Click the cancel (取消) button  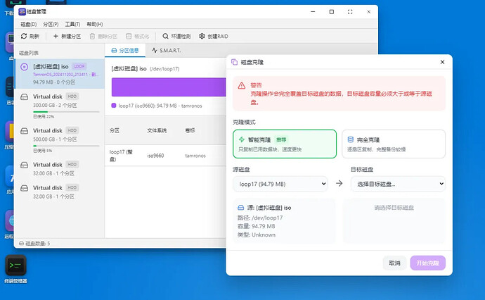(x=394, y=263)
